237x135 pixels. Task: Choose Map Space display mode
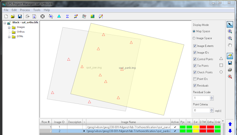coord(194,31)
